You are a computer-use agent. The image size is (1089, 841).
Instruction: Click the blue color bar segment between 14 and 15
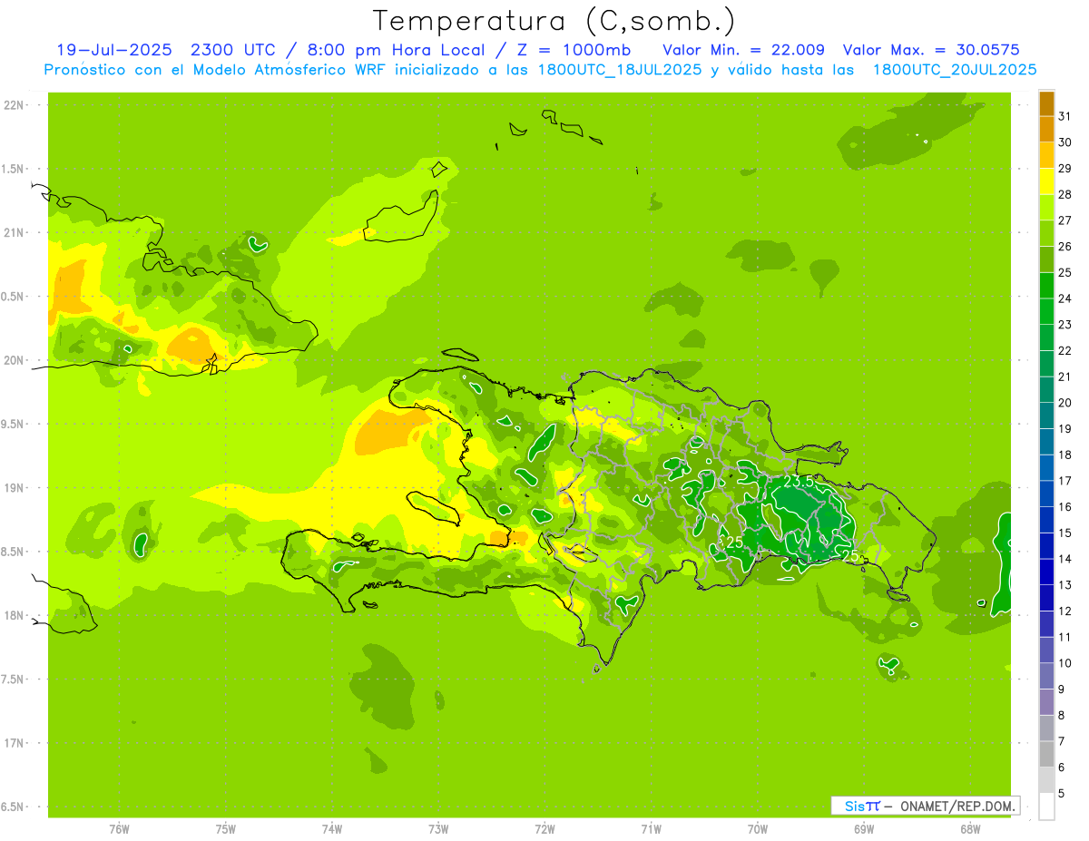[1046, 546]
